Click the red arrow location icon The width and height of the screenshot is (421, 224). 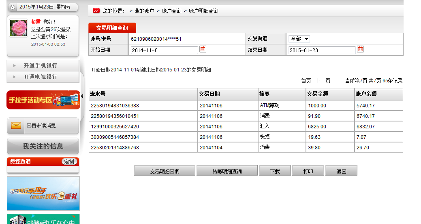pyautogui.click(x=96, y=11)
